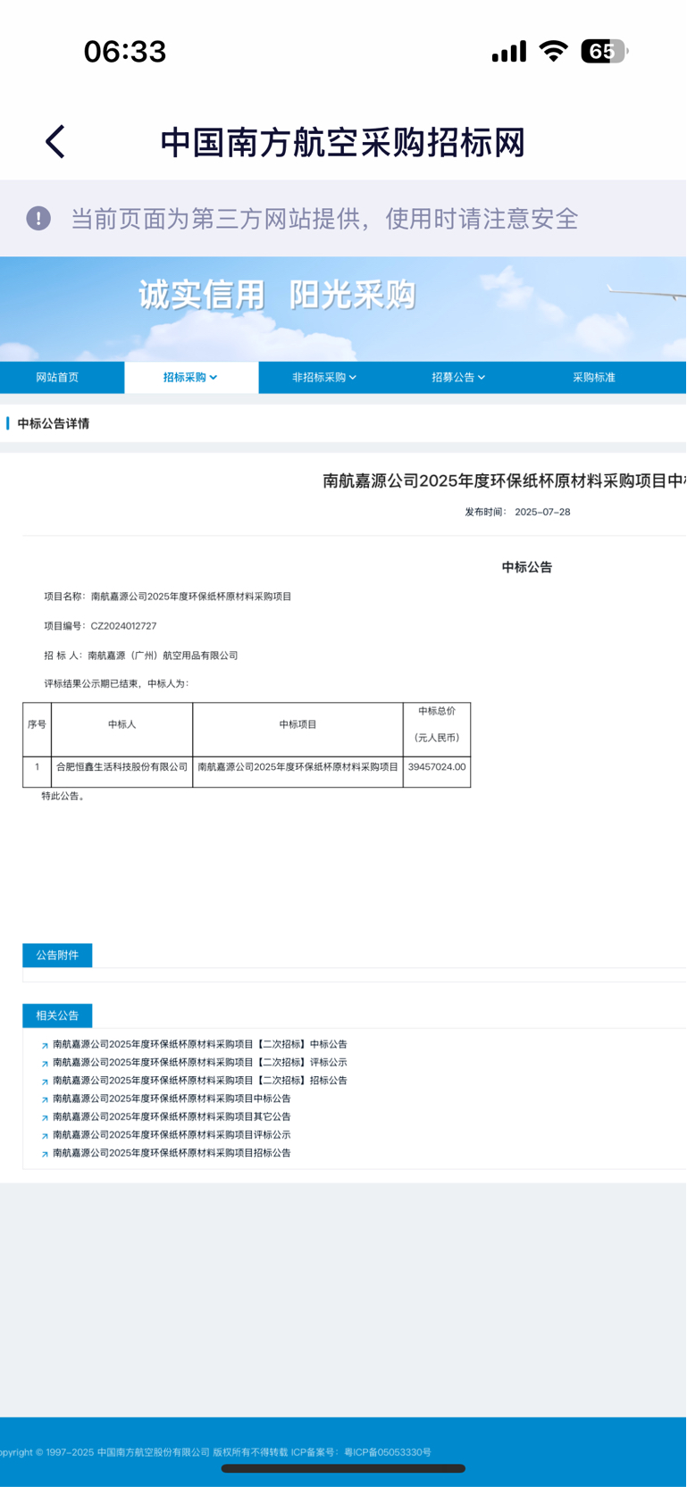Viewport: 687px width, 1487px height.
Task: Click arrow icon beside 采购项目其它公告
Action: coord(45,1118)
